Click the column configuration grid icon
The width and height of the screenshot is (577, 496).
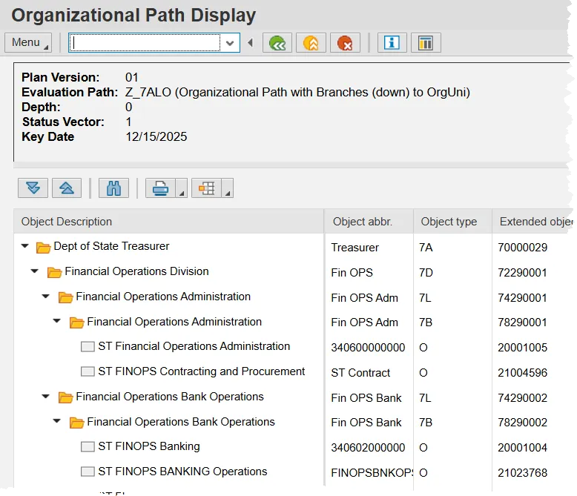207,188
